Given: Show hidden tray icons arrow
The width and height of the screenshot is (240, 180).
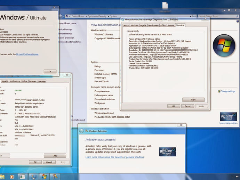Looking at the screenshot, I should [233, 177].
